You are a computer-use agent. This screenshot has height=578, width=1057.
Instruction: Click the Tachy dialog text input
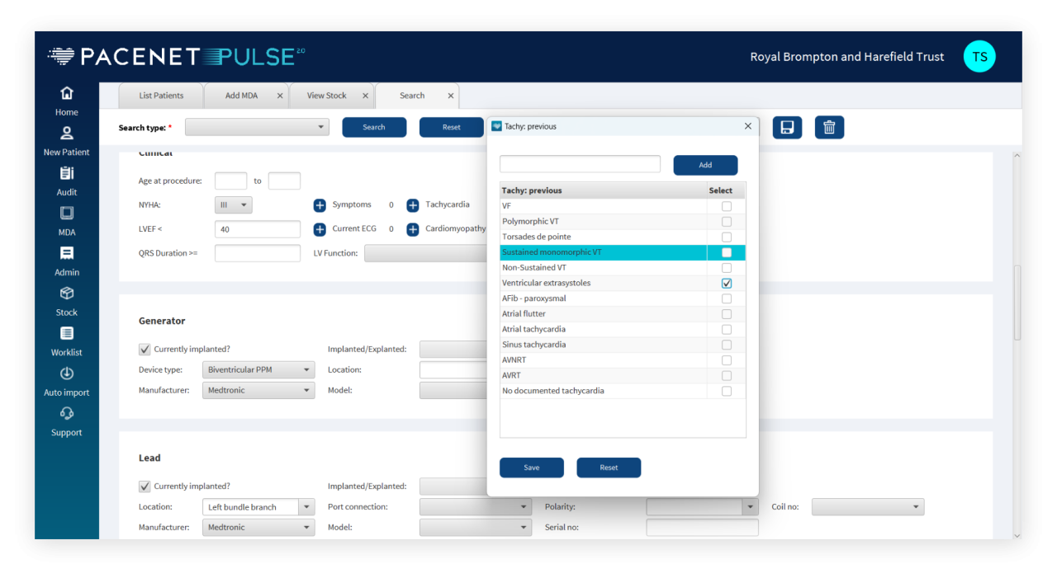(x=580, y=164)
